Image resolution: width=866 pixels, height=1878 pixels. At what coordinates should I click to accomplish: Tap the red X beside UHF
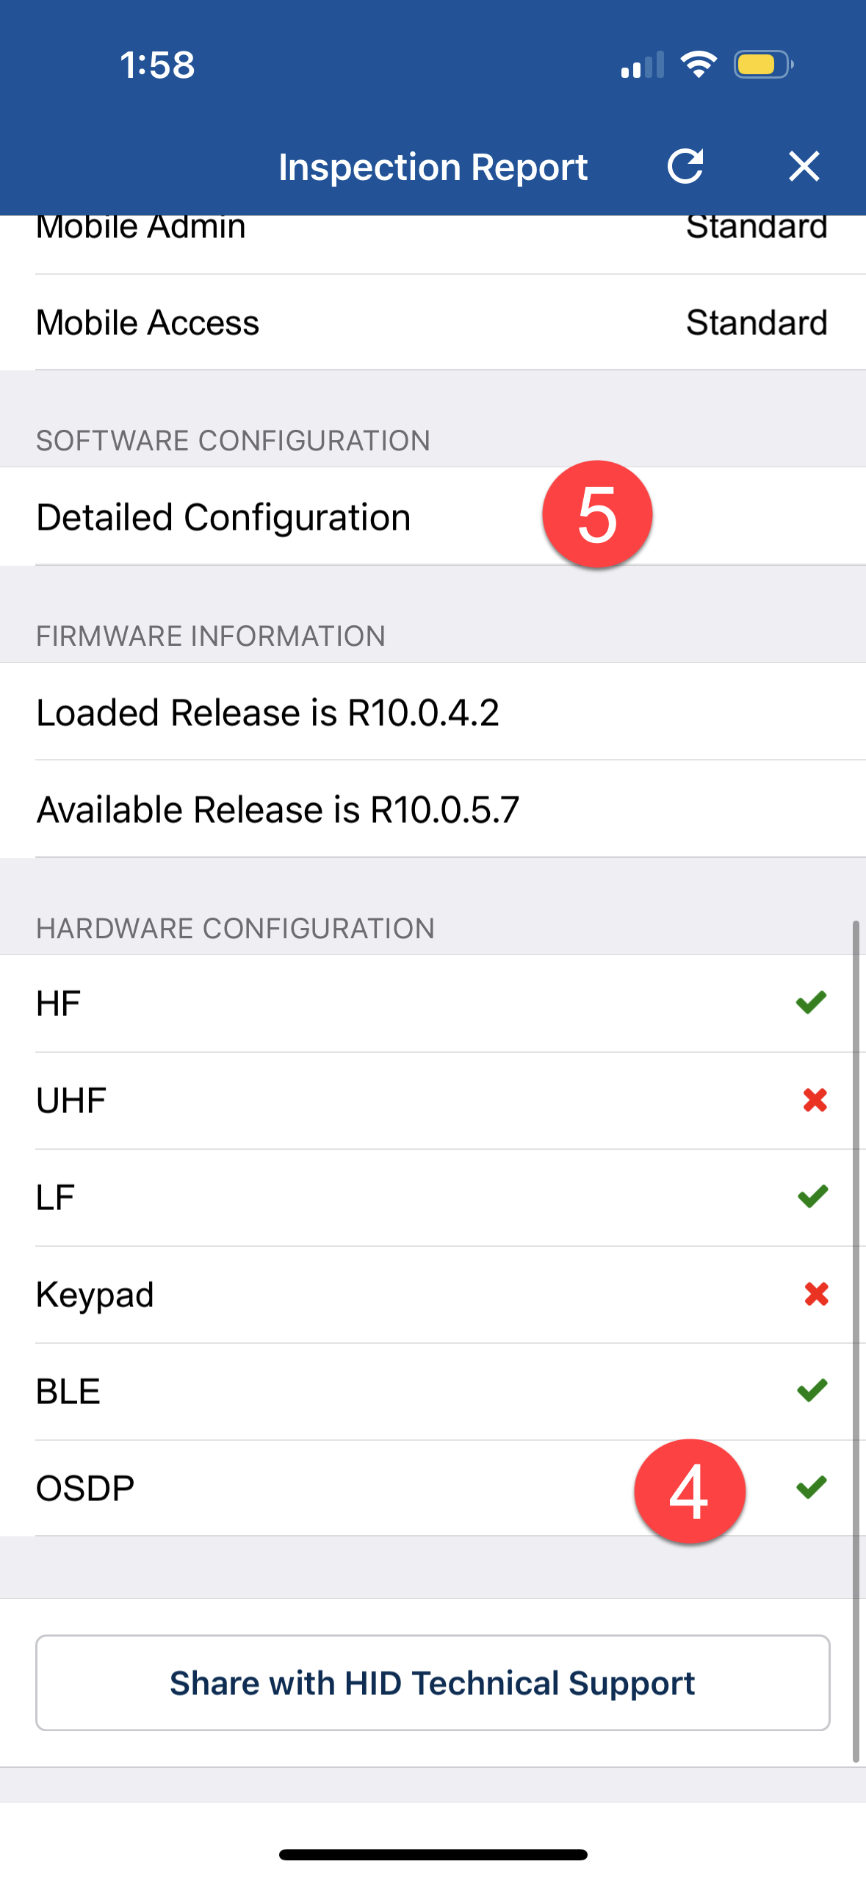click(815, 1100)
